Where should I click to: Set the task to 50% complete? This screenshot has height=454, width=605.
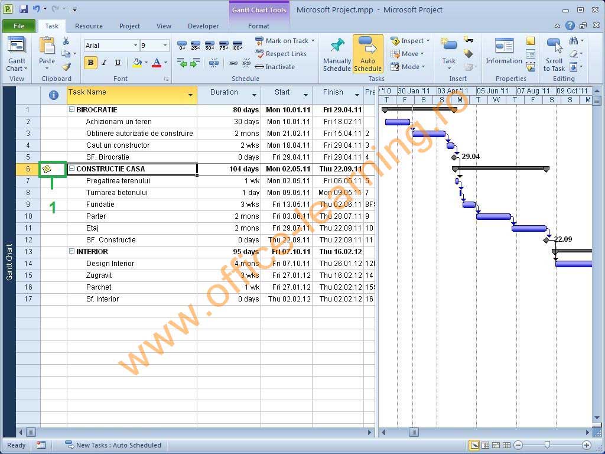[x=210, y=46]
